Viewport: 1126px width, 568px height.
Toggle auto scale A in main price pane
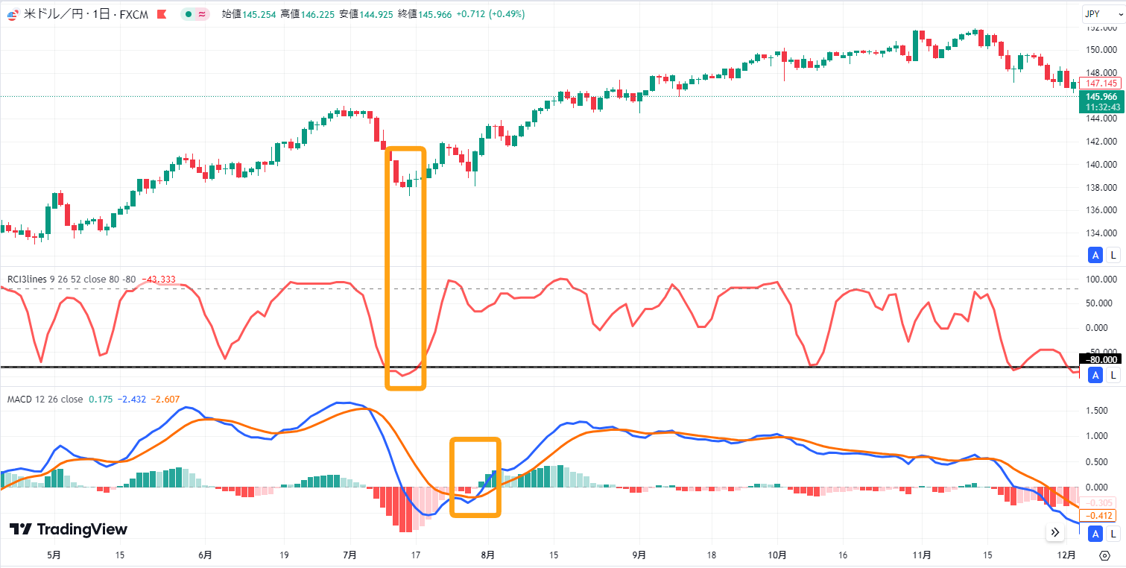click(x=1095, y=256)
